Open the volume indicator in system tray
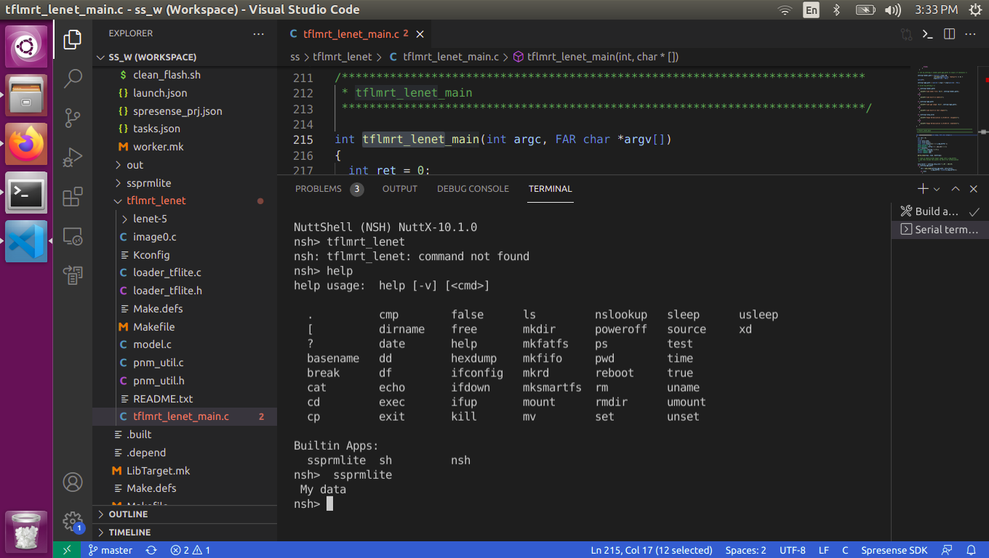Image resolution: width=989 pixels, height=558 pixels. [x=892, y=10]
